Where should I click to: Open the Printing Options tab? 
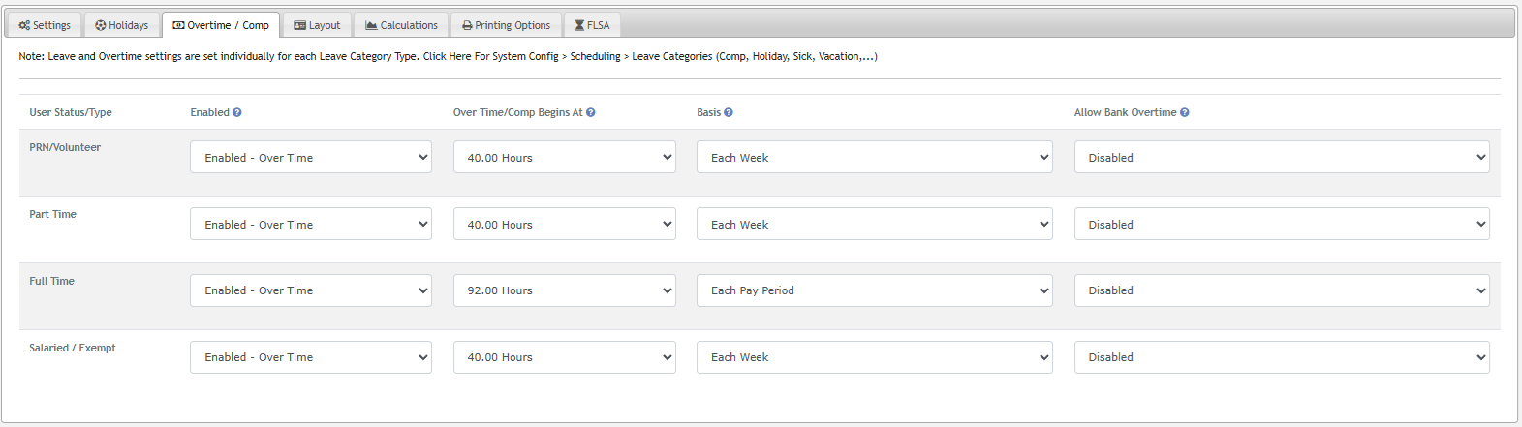[x=506, y=25]
